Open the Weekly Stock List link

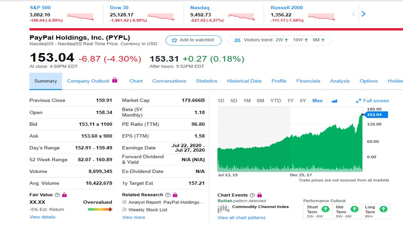[148, 210]
